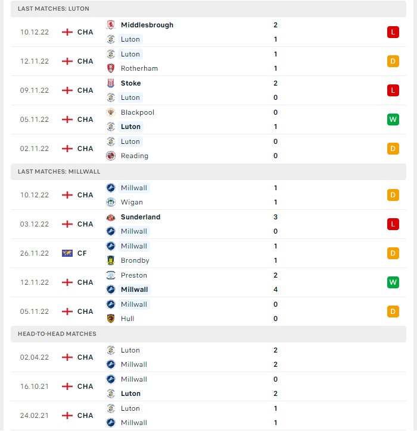Click the Stoke club crest icon
This screenshot has height=431, width=417.
pos(111,83)
